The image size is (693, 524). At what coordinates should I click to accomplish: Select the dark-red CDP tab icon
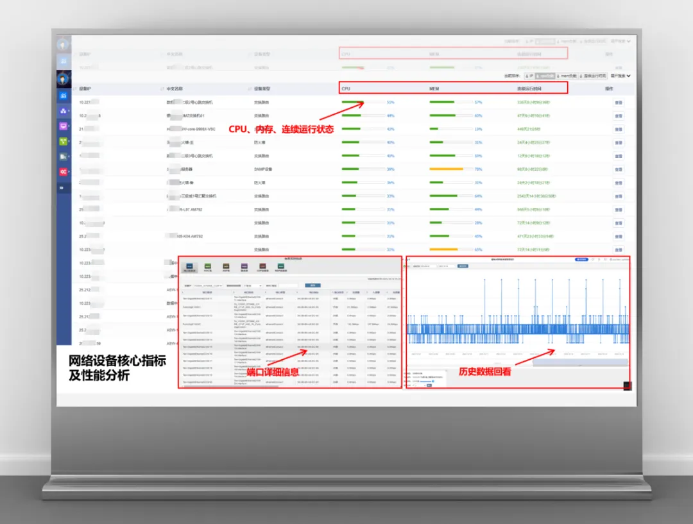[262, 267]
